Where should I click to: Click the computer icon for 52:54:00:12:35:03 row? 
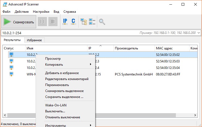pyautogui.click(x=11, y=61)
